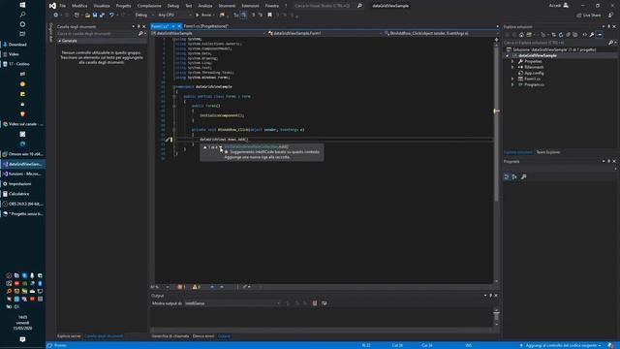
Task: Click the error count icon below editor
Action: (x=181, y=287)
